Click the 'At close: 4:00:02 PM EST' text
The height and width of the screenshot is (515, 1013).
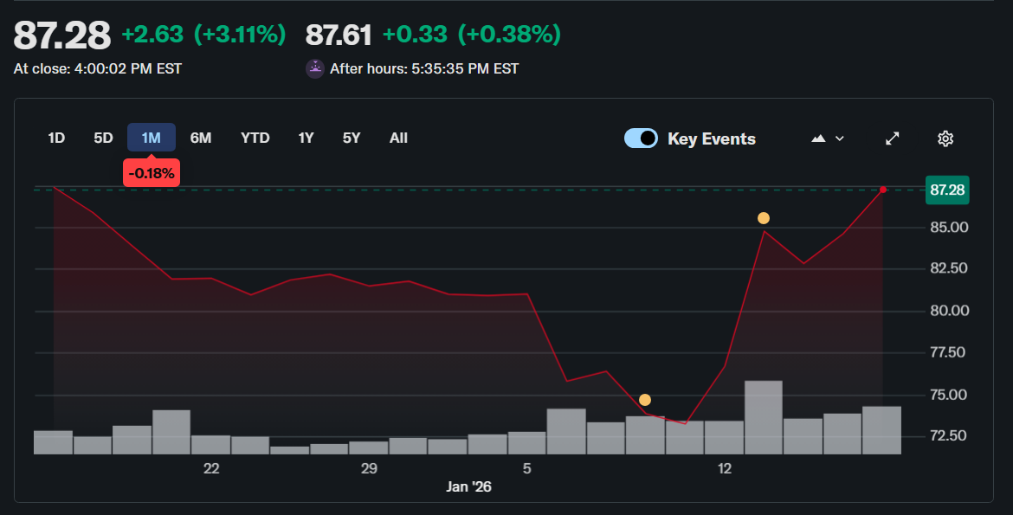coord(98,68)
